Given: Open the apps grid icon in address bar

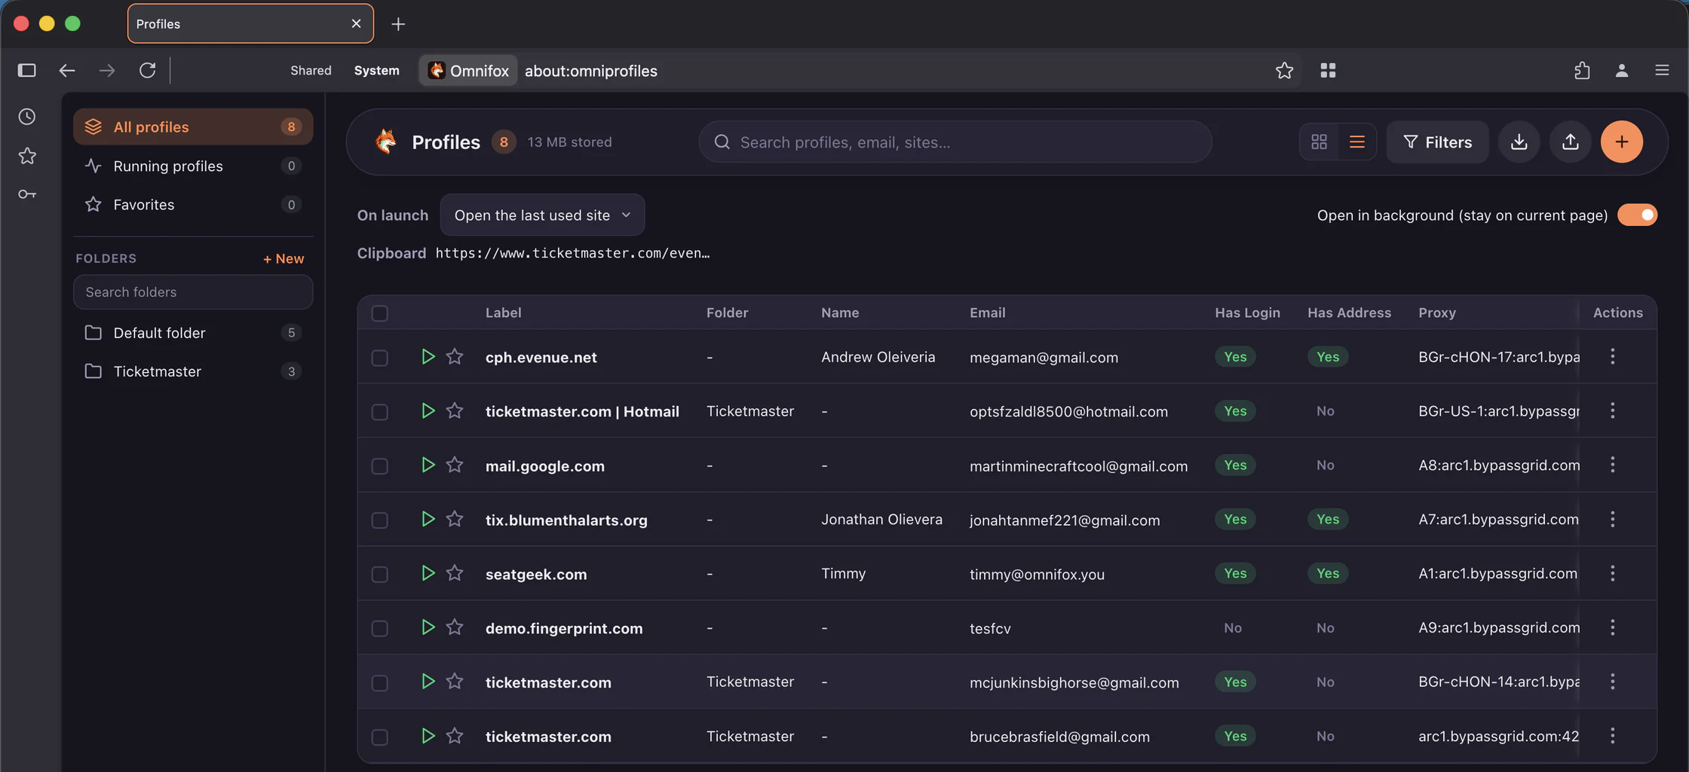Looking at the screenshot, I should pyautogui.click(x=1328, y=70).
